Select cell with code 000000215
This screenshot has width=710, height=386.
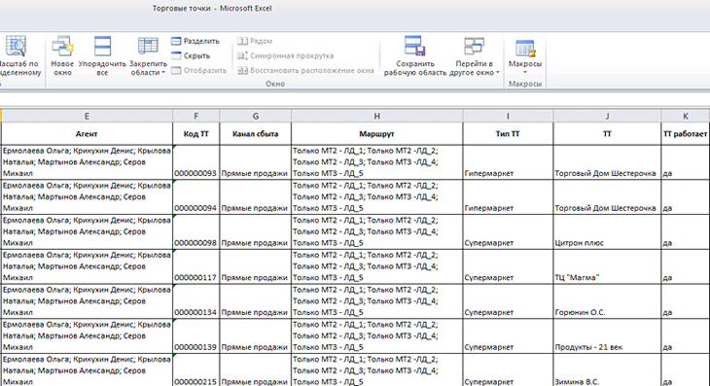coord(196,370)
